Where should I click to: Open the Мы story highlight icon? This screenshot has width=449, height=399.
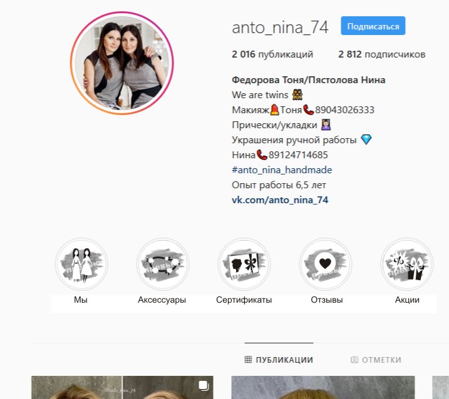point(81,265)
